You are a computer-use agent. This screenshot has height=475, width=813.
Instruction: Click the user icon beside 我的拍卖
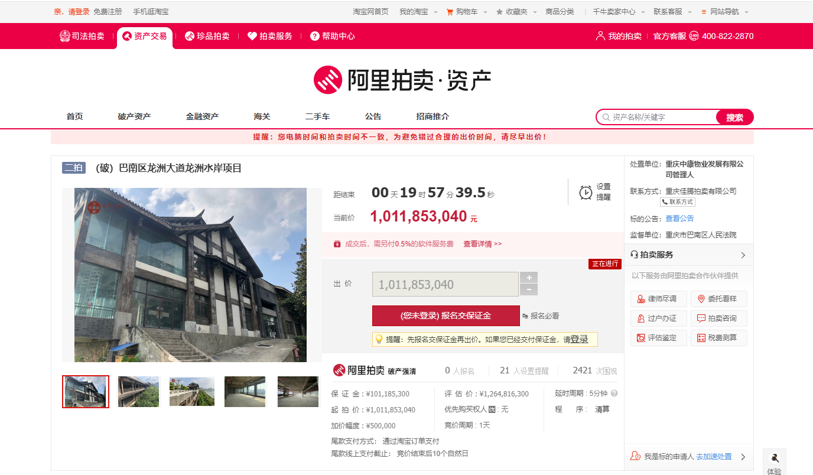click(x=600, y=36)
